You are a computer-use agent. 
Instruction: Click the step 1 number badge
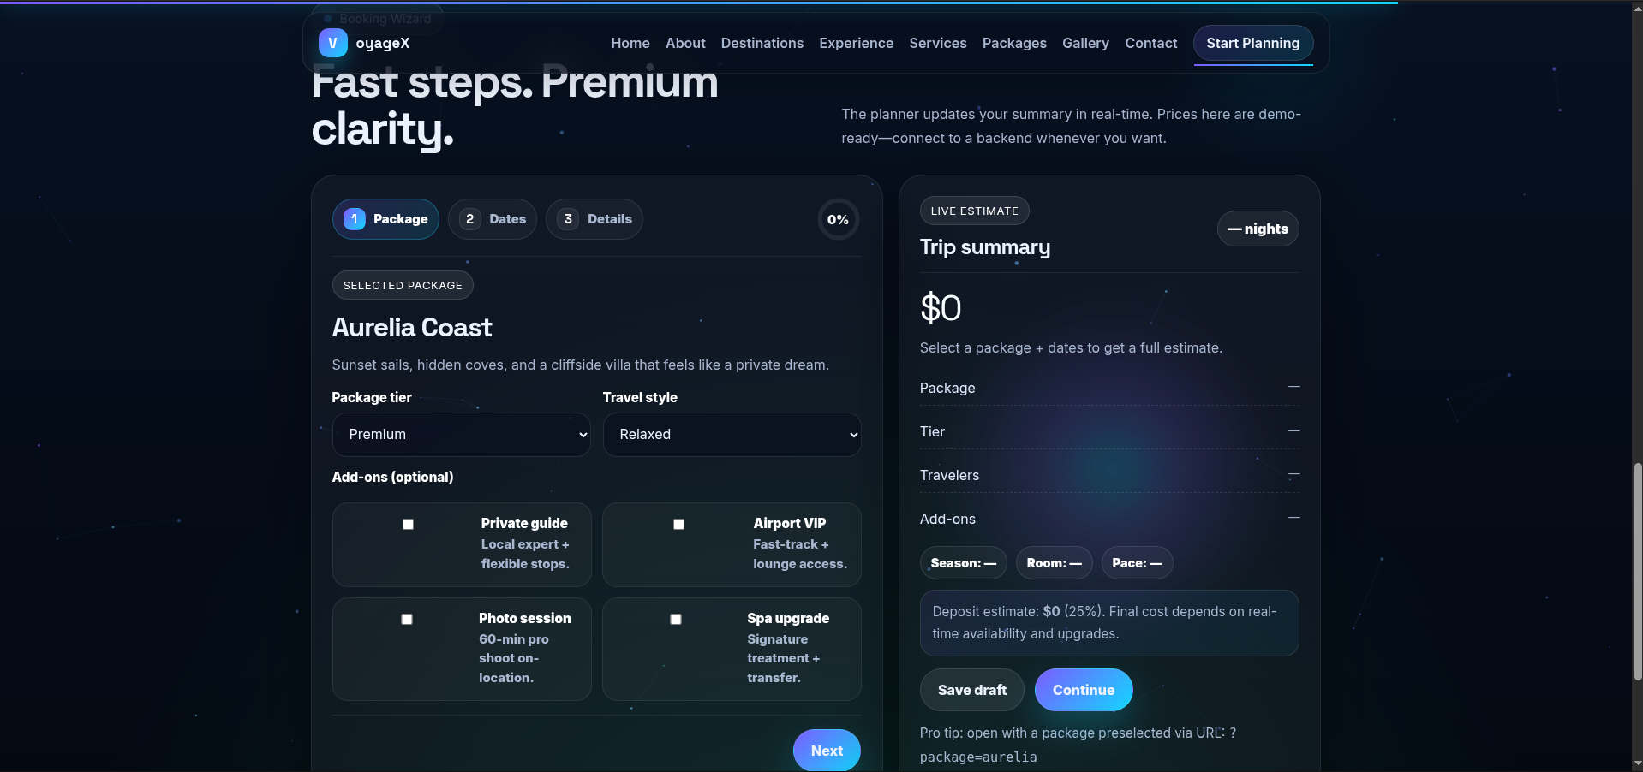point(355,219)
